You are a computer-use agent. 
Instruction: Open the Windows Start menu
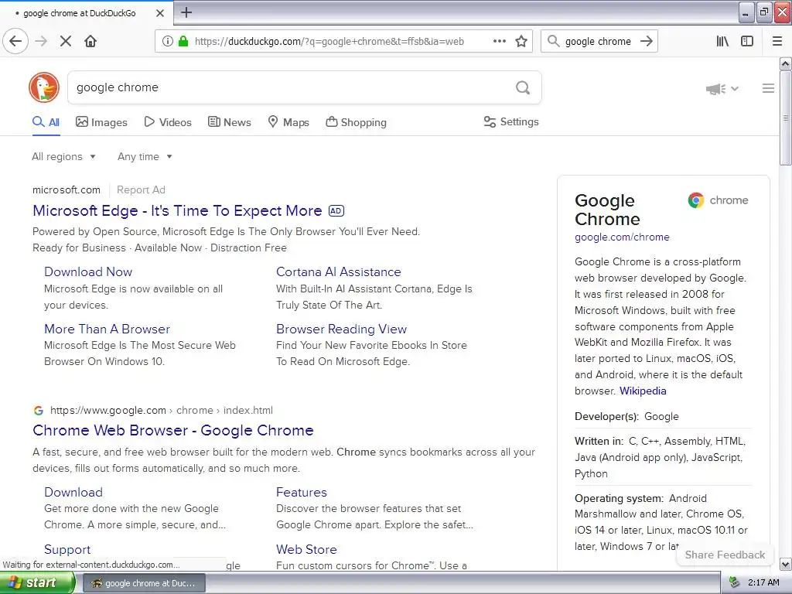[x=36, y=583]
